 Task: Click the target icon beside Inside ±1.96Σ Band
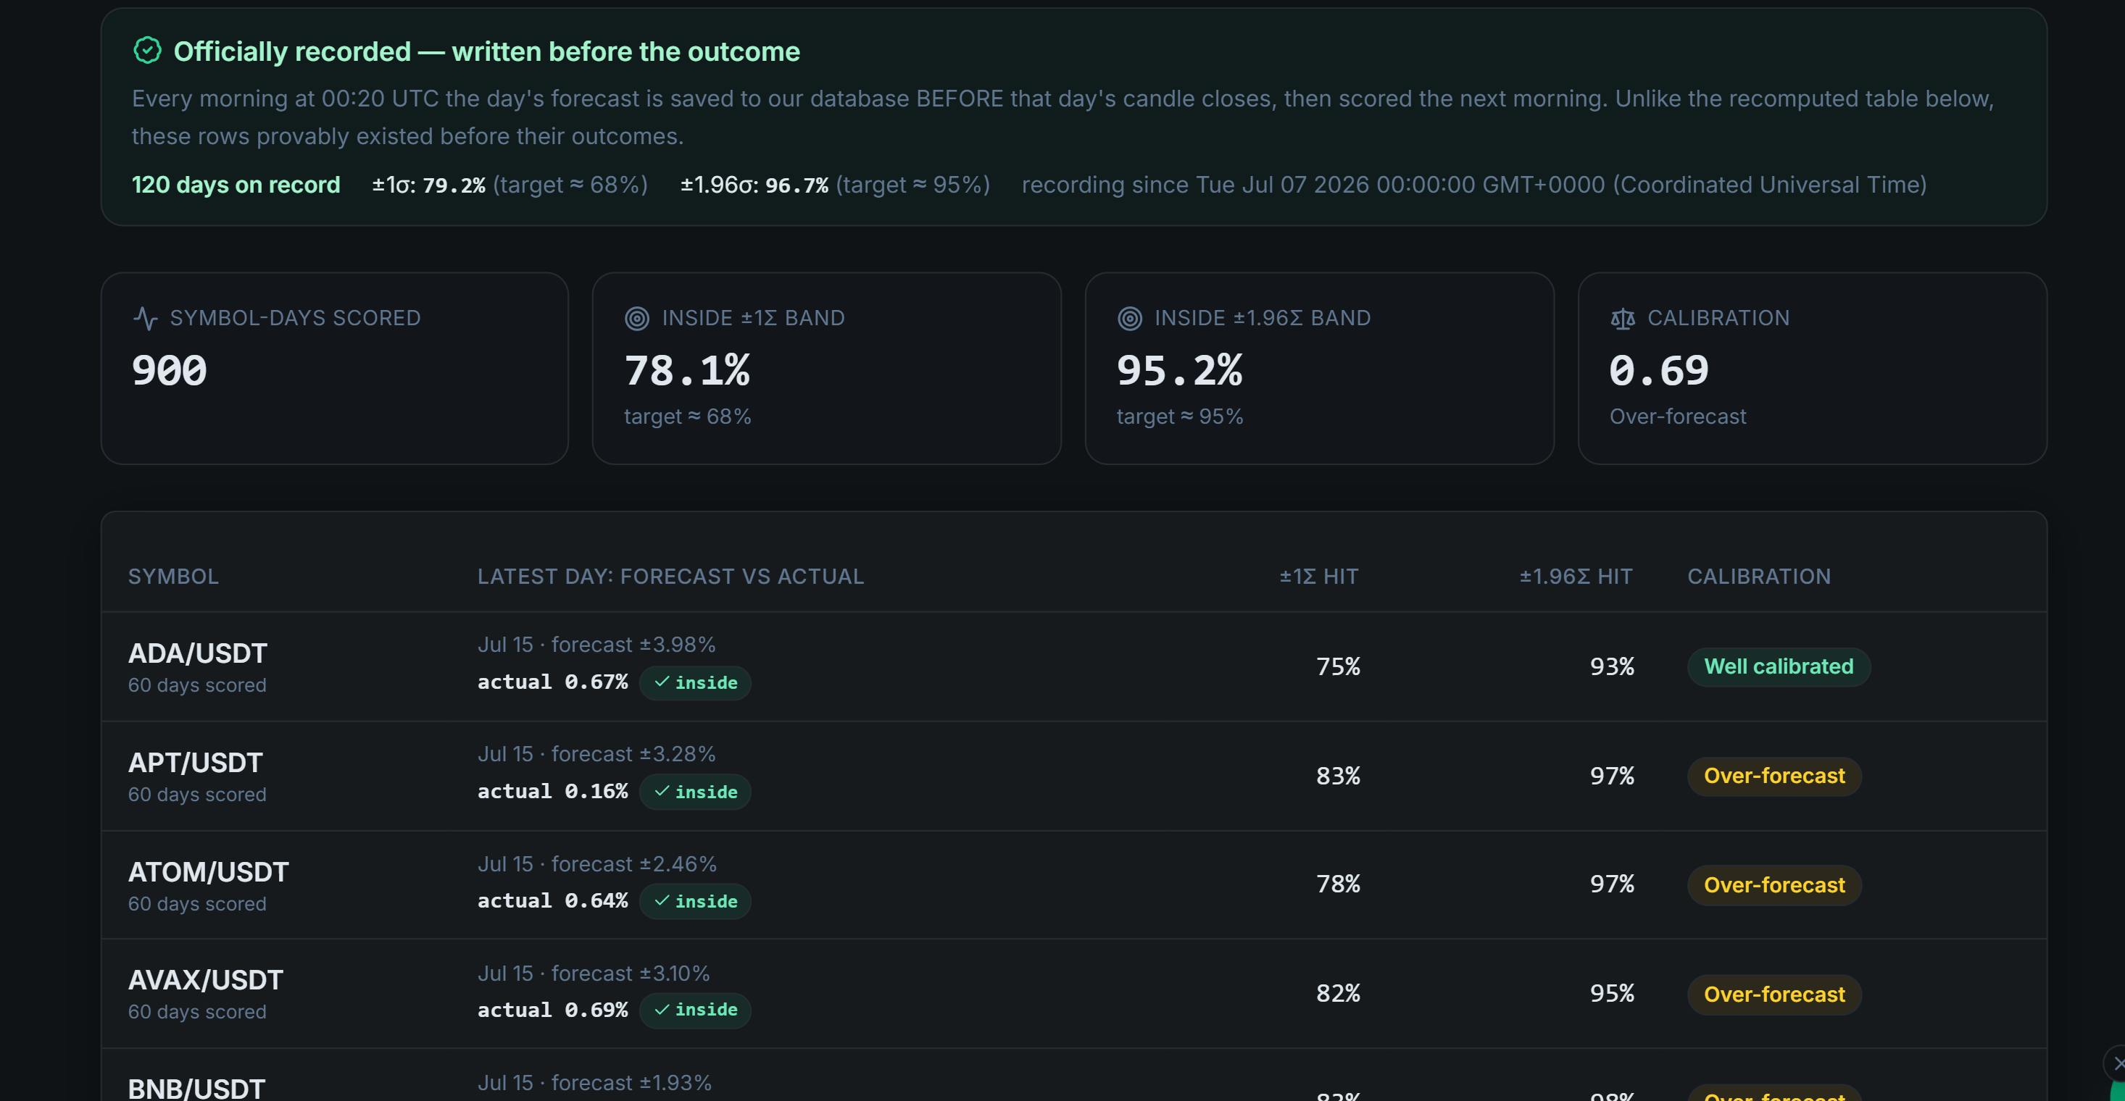1129,318
